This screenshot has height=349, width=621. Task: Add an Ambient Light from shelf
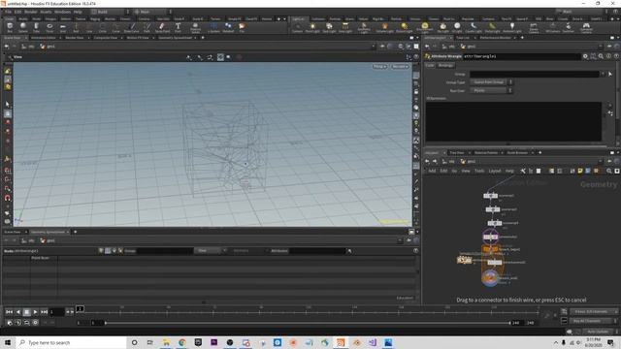tap(512, 27)
